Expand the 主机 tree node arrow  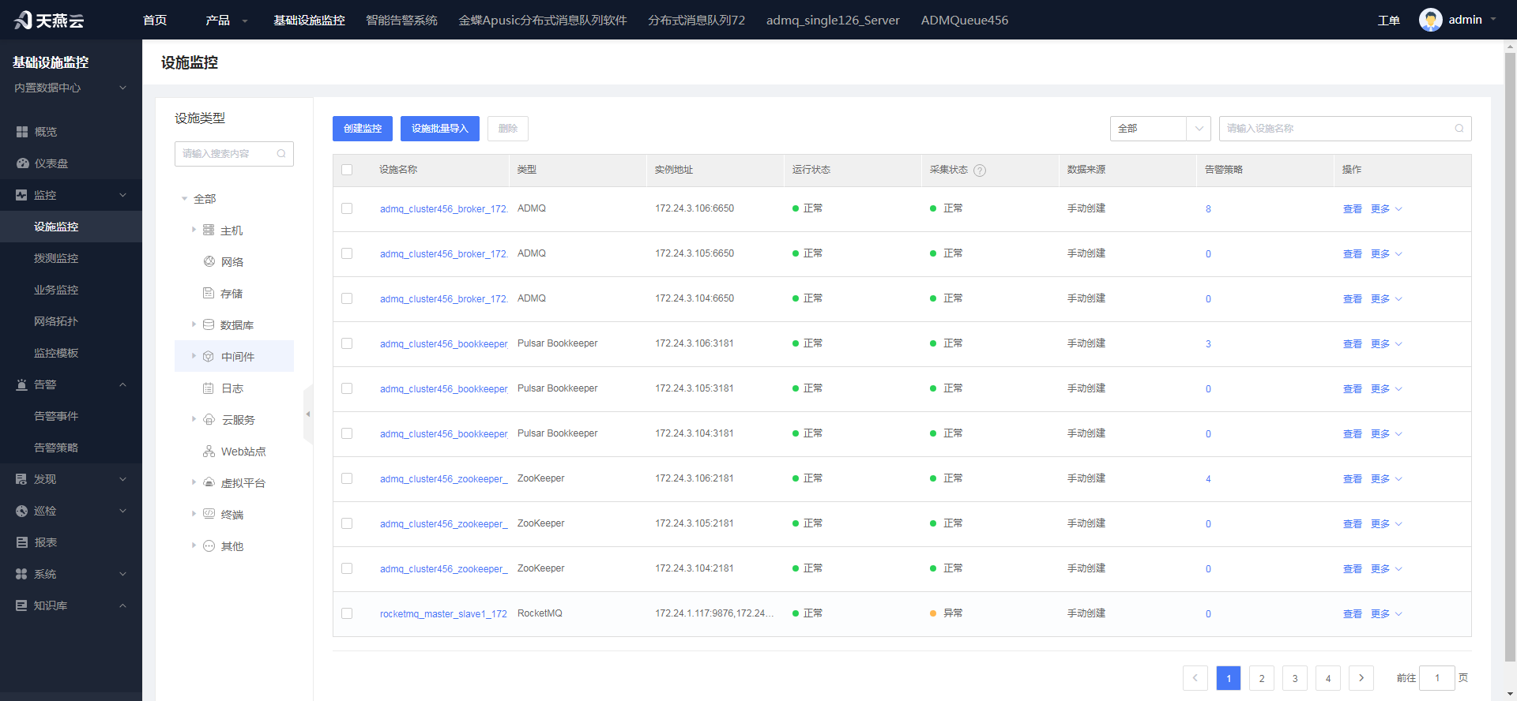pos(194,230)
